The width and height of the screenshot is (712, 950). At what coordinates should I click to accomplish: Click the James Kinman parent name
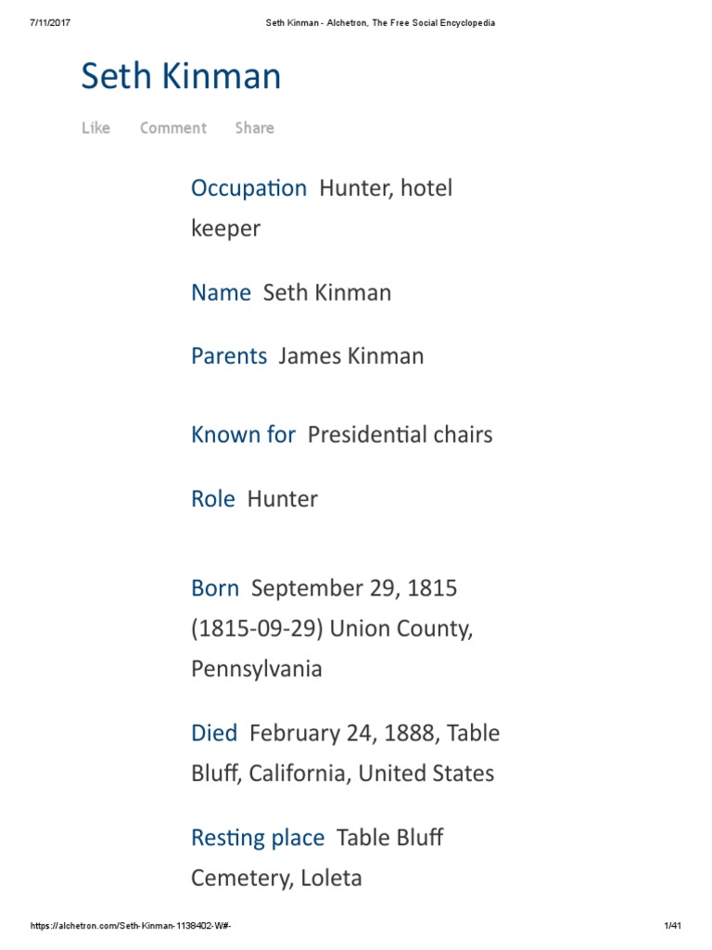click(x=351, y=356)
